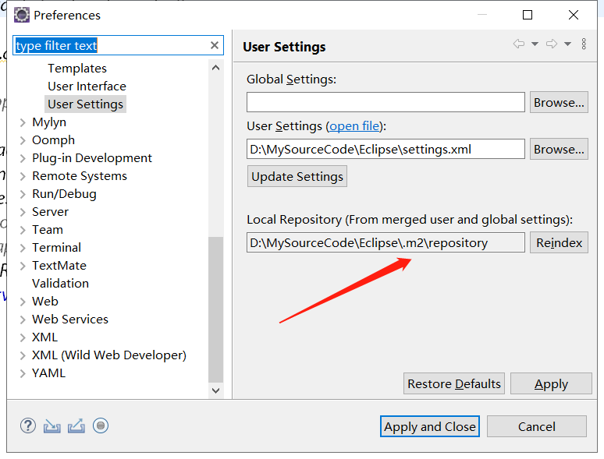Image resolution: width=604 pixels, height=459 pixels.
Task: Clear the filter text with the X icon
Action: tap(215, 45)
